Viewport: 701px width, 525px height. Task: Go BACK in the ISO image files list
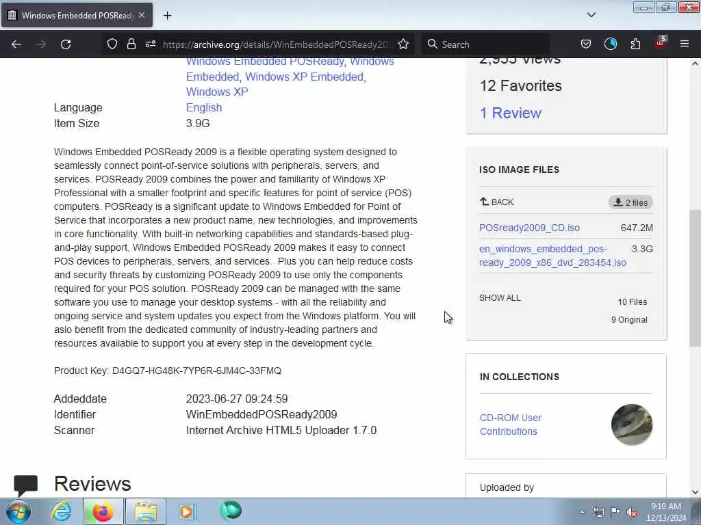[x=497, y=202]
